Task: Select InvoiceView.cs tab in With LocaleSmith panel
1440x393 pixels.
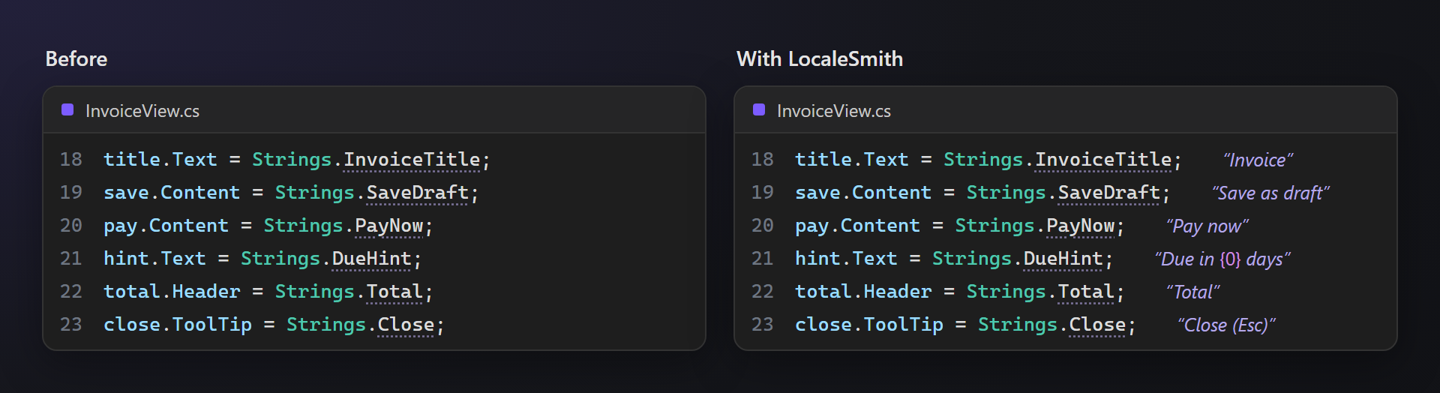Action: pos(834,111)
